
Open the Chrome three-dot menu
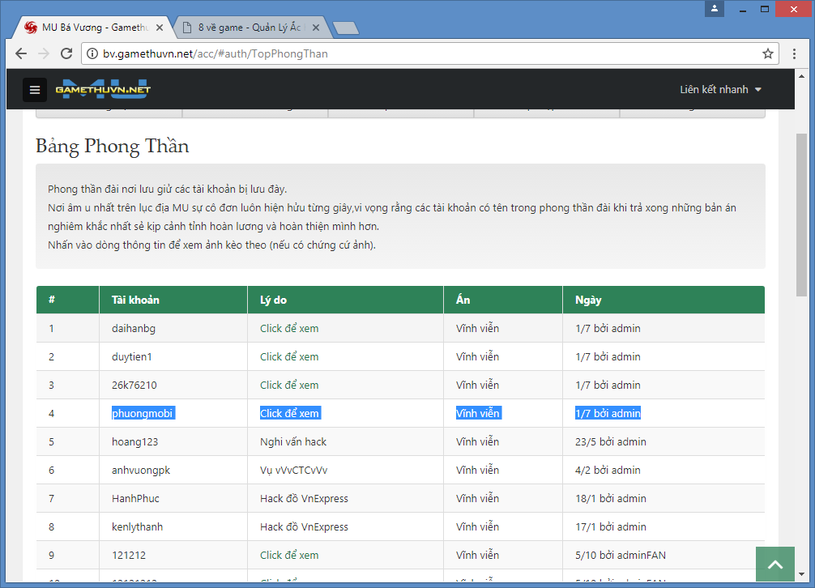click(795, 54)
